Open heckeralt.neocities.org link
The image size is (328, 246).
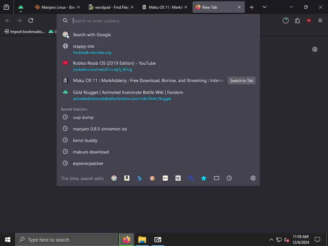92,53
